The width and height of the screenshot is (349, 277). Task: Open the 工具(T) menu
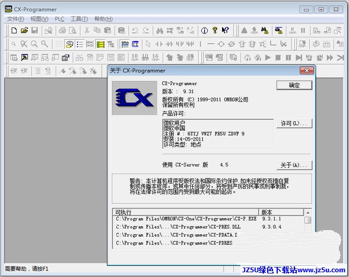click(x=79, y=19)
